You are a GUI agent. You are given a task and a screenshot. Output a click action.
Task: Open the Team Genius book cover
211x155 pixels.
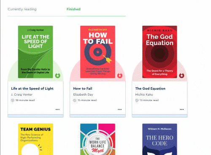[35, 139]
